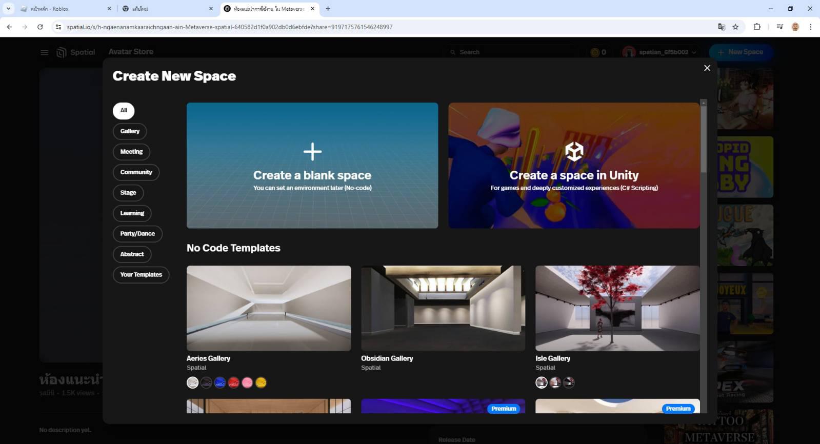820x444 pixels.
Task: Choose blue color variant for Aeries Gallery
Action: [x=220, y=382]
